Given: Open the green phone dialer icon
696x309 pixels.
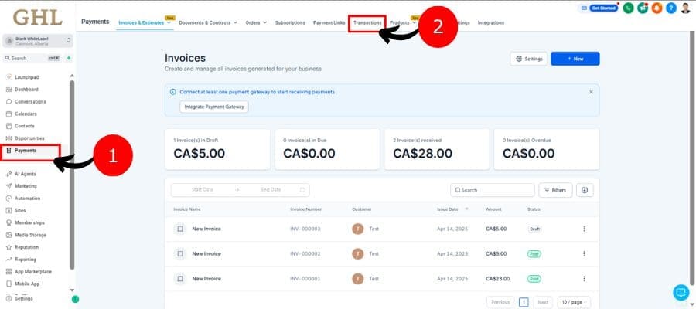Looking at the screenshot, I should (x=628, y=8).
